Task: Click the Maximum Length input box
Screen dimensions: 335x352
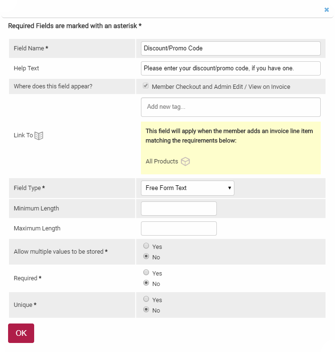Action: (179, 228)
